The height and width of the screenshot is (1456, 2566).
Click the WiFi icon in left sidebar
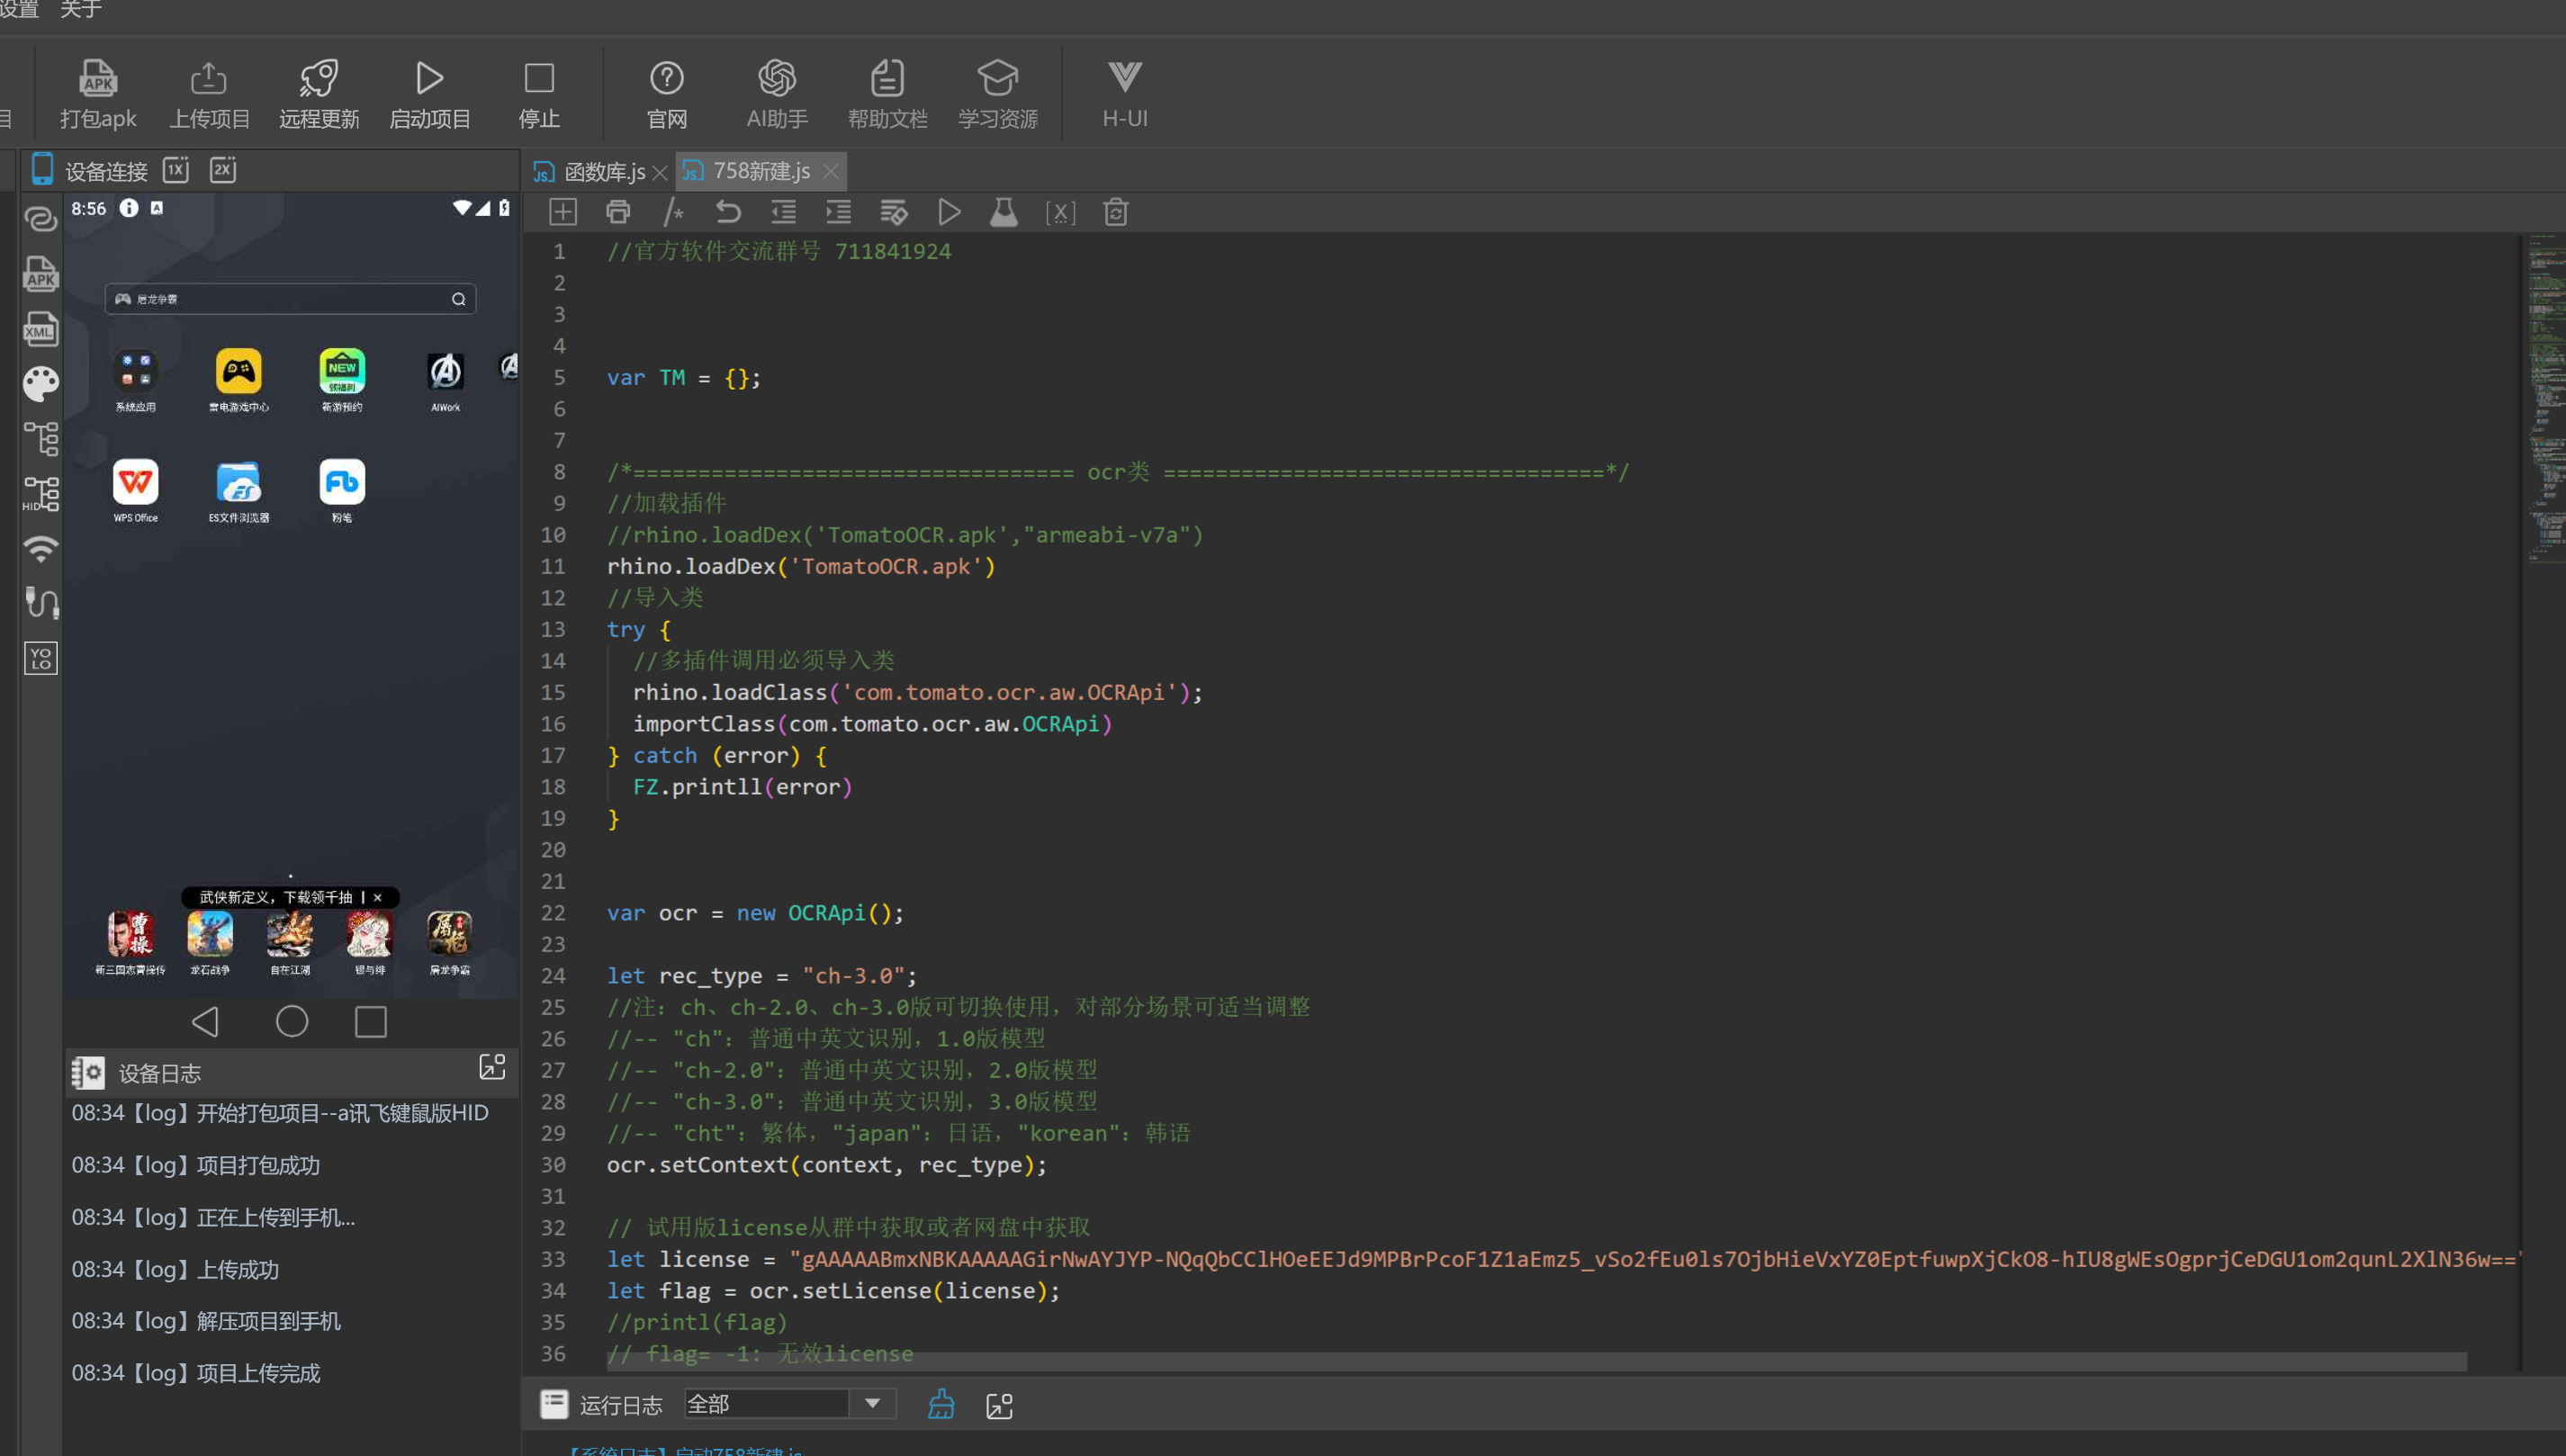(x=41, y=548)
